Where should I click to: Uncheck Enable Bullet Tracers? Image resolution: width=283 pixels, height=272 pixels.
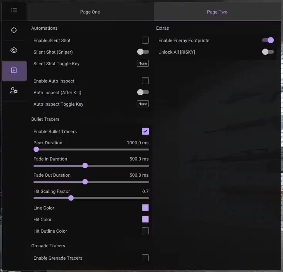point(145,131)
